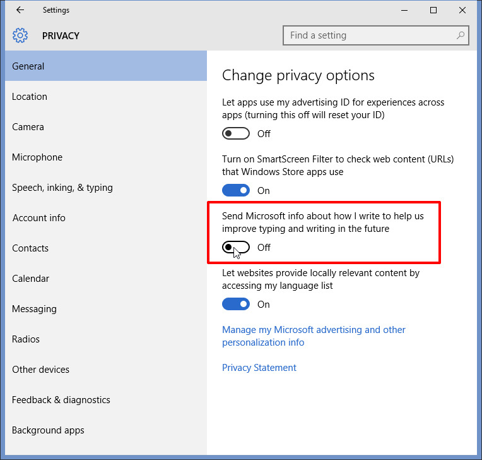Select the General privacy tab
Viewport: 482px width, 460px height.
point(28,66)
